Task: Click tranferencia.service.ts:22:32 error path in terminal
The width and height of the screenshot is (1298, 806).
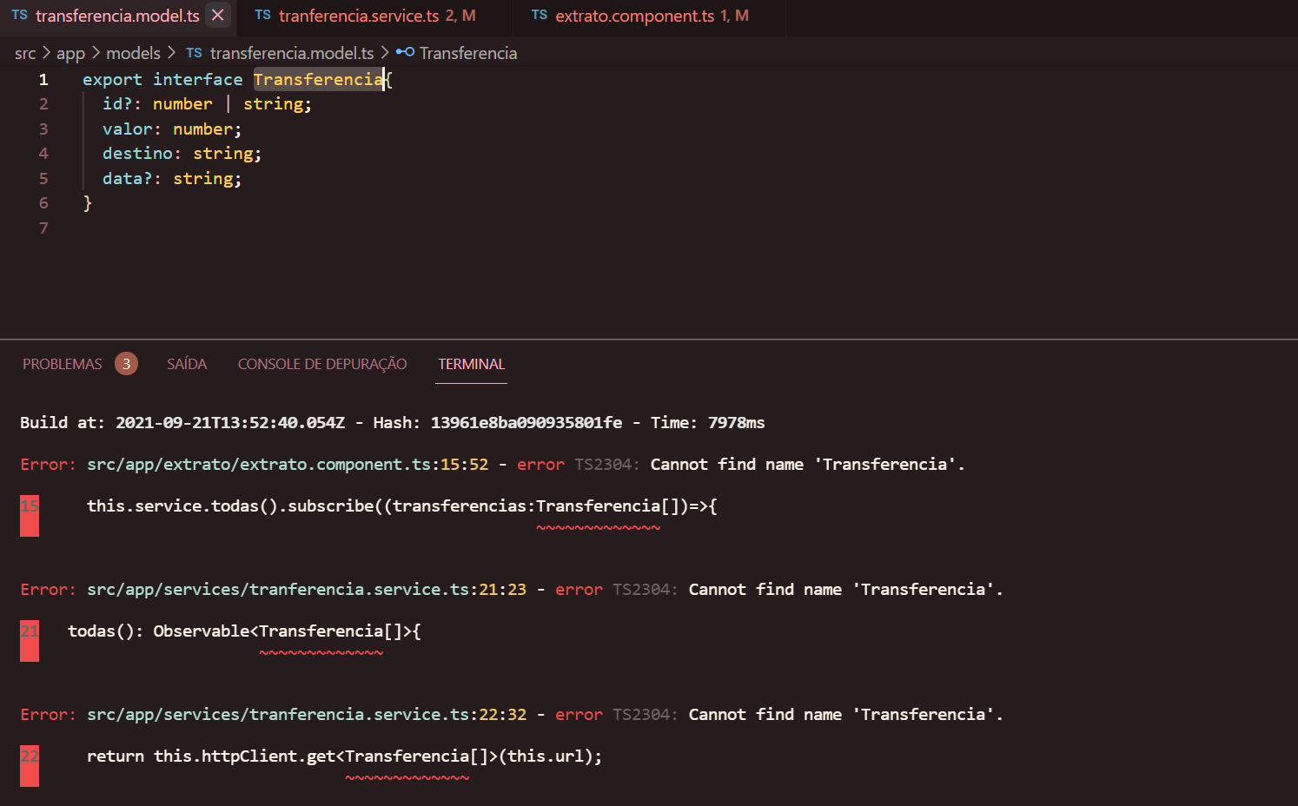Action: (307, 715)
